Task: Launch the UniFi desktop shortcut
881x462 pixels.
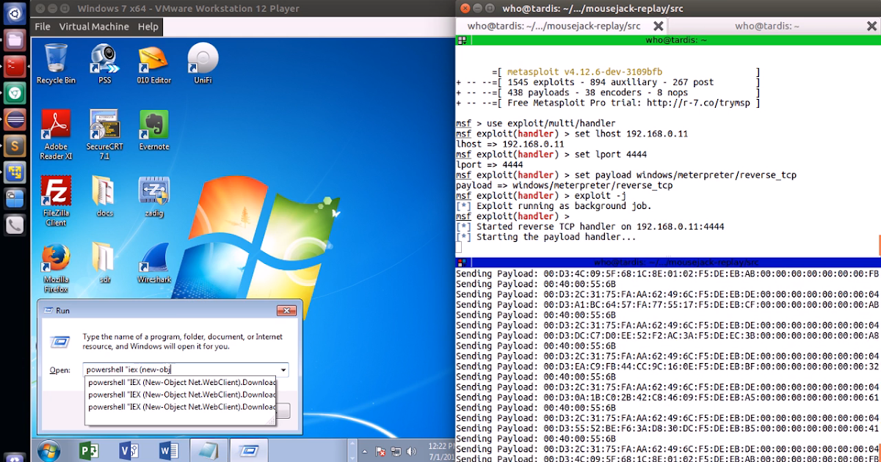Action: click(203, 63)
